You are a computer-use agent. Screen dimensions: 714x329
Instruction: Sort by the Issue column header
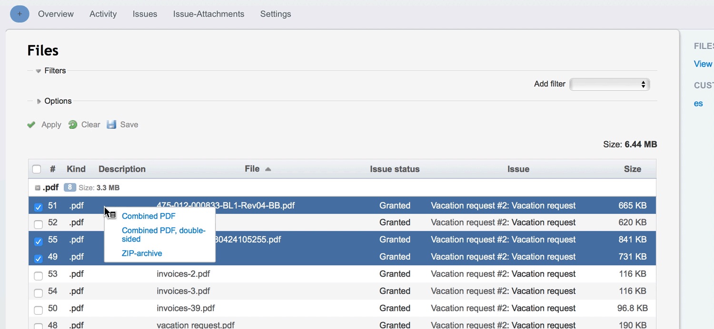pyautogui.click(x=518, y=169)
